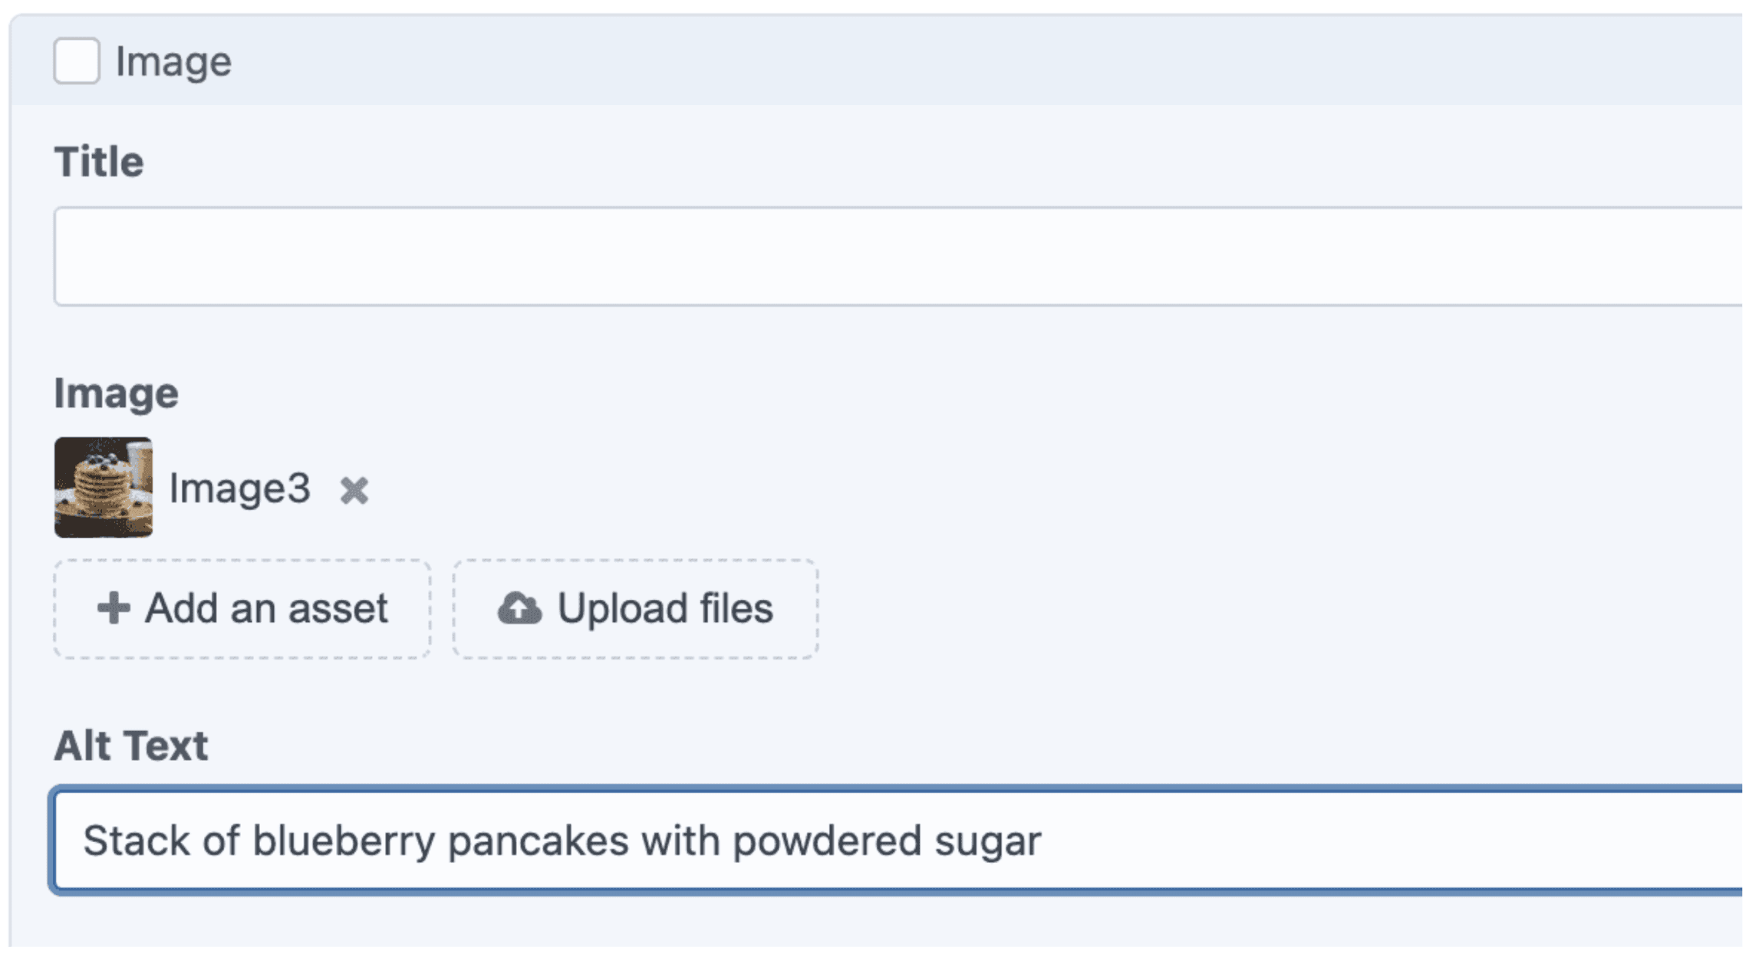Click the Image section heading

[x=116, y=393]
